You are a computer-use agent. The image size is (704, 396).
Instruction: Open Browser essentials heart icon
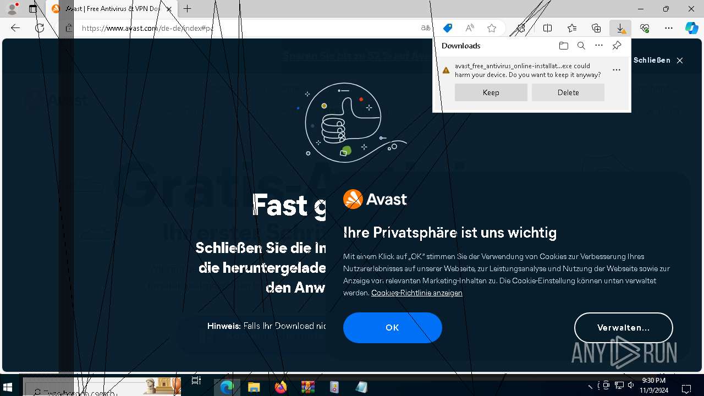click(x=645, y=28)
